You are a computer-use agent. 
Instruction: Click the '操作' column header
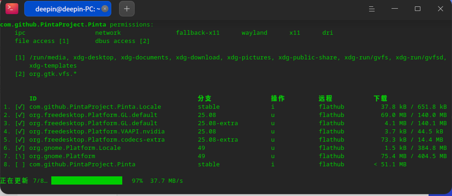click(x=278, y=99)
